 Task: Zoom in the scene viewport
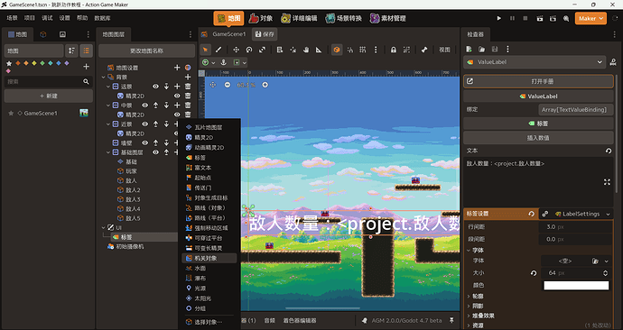point(265,85)
